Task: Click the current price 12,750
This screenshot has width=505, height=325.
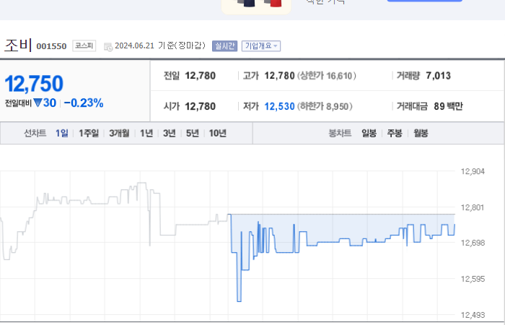Action: pos(34,84)
